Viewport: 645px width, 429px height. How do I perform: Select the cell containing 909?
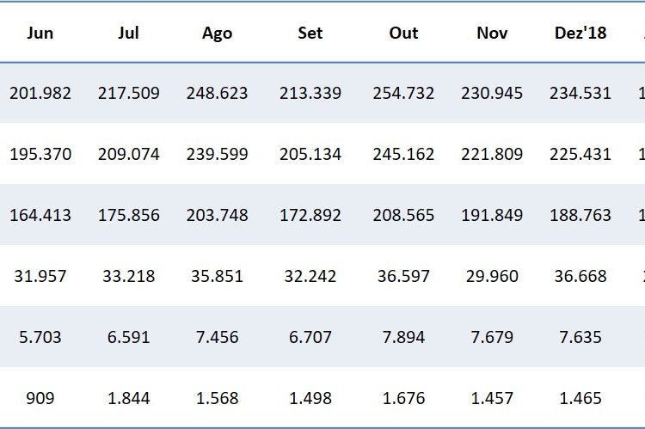40,398
